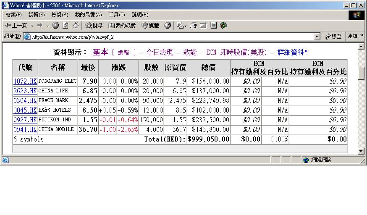
Task: Click the IE icon in the status bar
Action: [5, 160]
